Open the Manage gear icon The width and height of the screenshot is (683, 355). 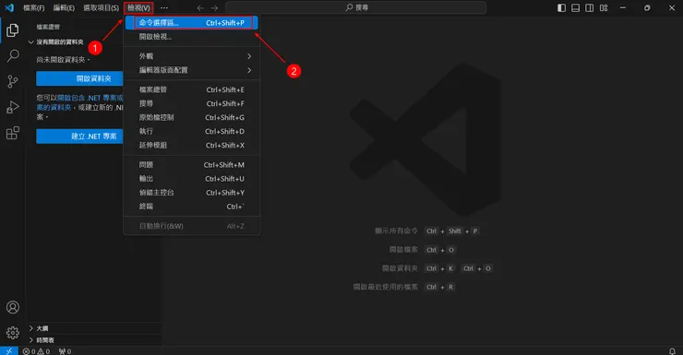(13, 333)
